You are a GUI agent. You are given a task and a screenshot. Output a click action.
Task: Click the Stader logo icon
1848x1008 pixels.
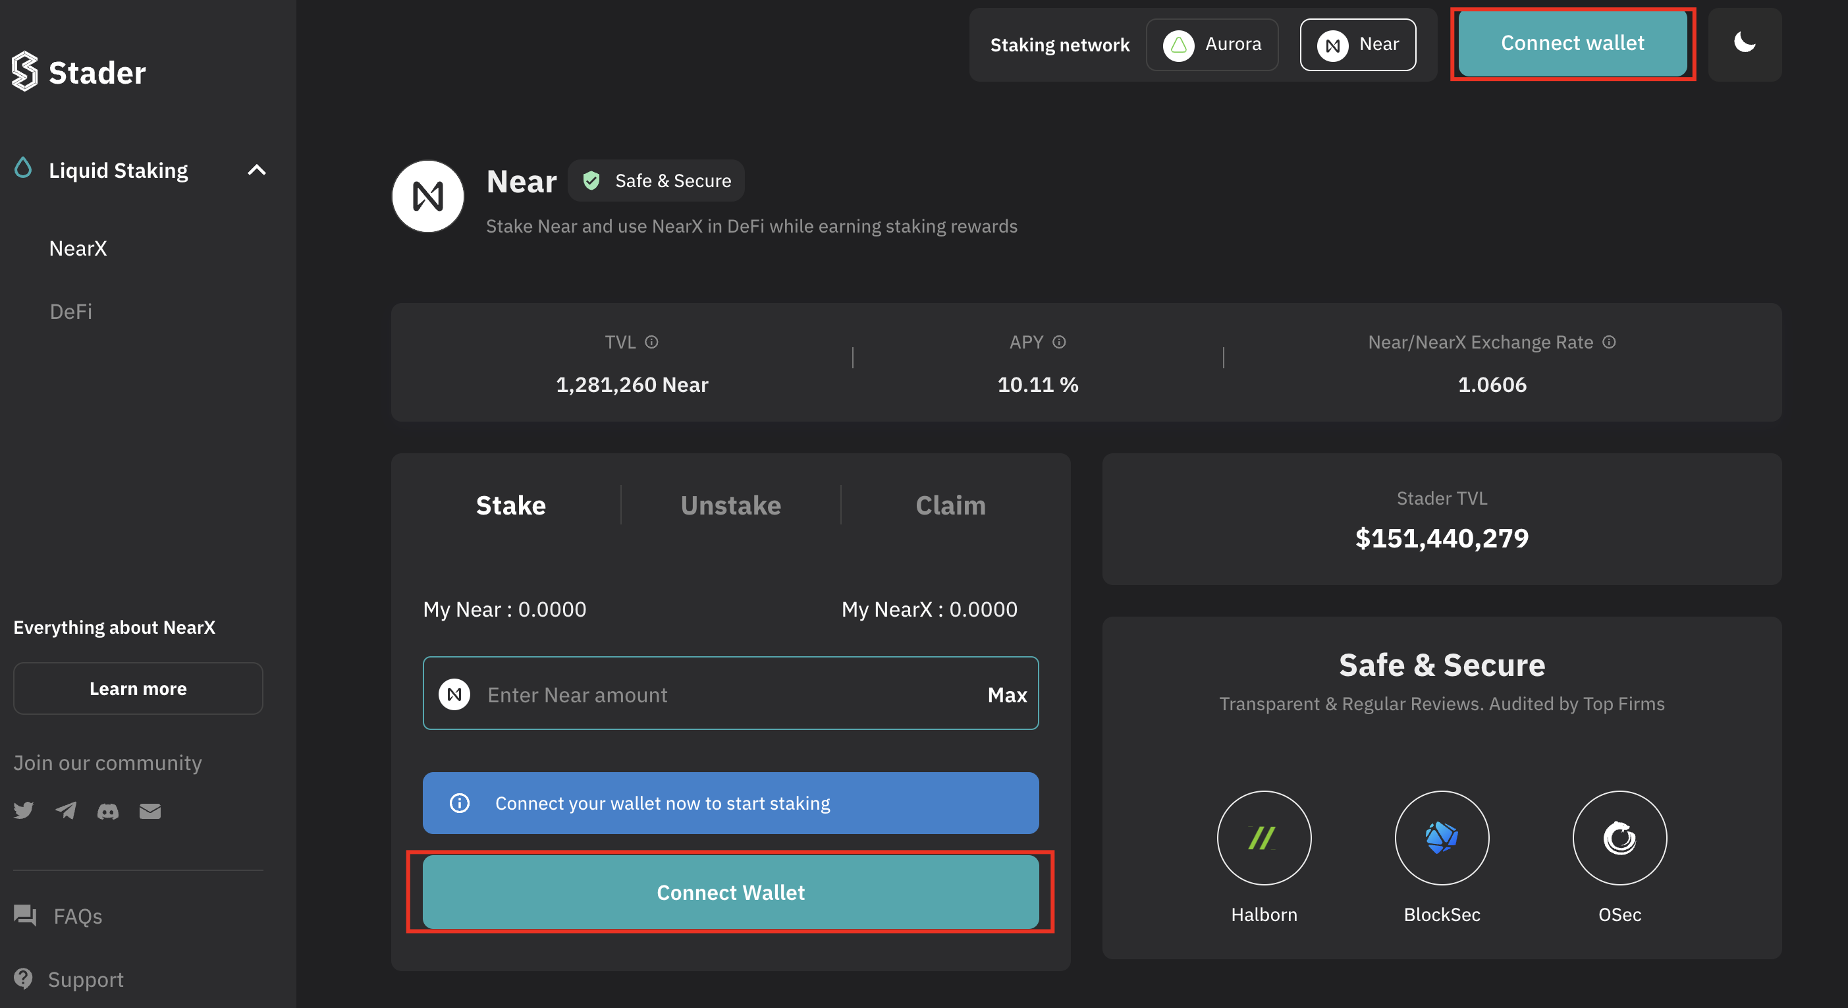(24, 71)
